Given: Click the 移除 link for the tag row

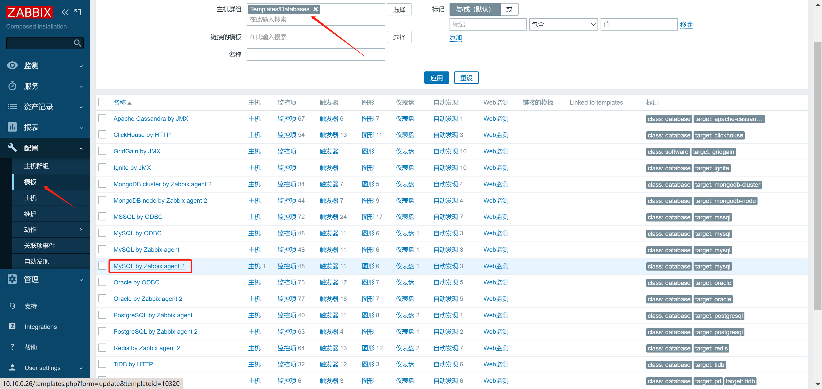Looking at the screenshot, I should [x=686, y=24].
